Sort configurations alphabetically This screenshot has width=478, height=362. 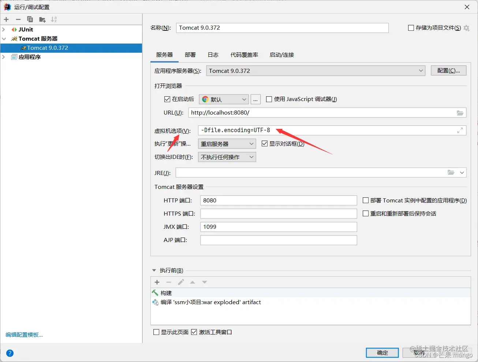coord(54,19)
